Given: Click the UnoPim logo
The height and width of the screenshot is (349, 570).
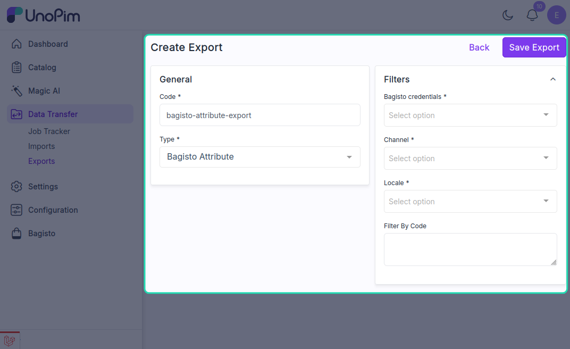Looking at the screenshot, I should [43, 15].
